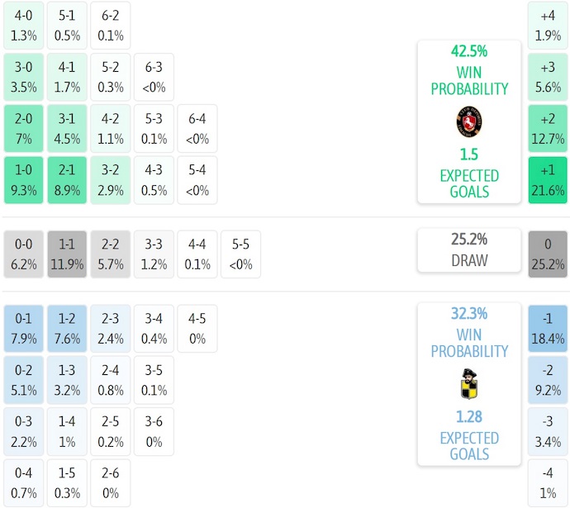Screen dimensions: 570x508
Task: Click the +4 goal margin cell
Action: [x=548, y=26]
